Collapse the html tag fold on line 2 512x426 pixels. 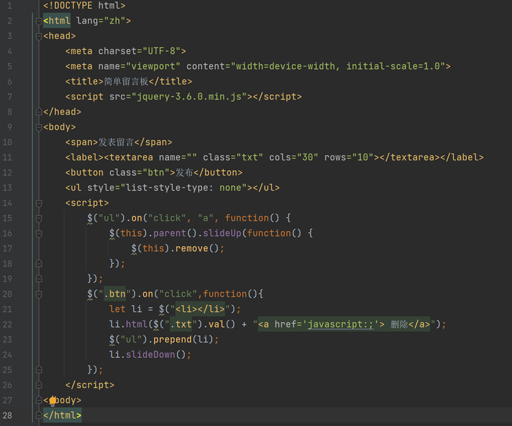tap(38, 21)
